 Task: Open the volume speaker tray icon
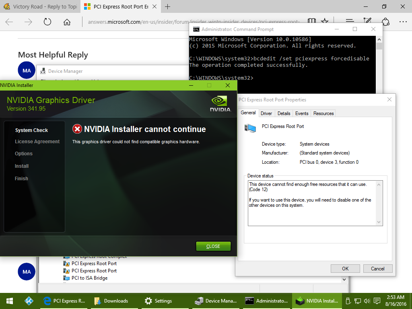(x=367, y=301)
